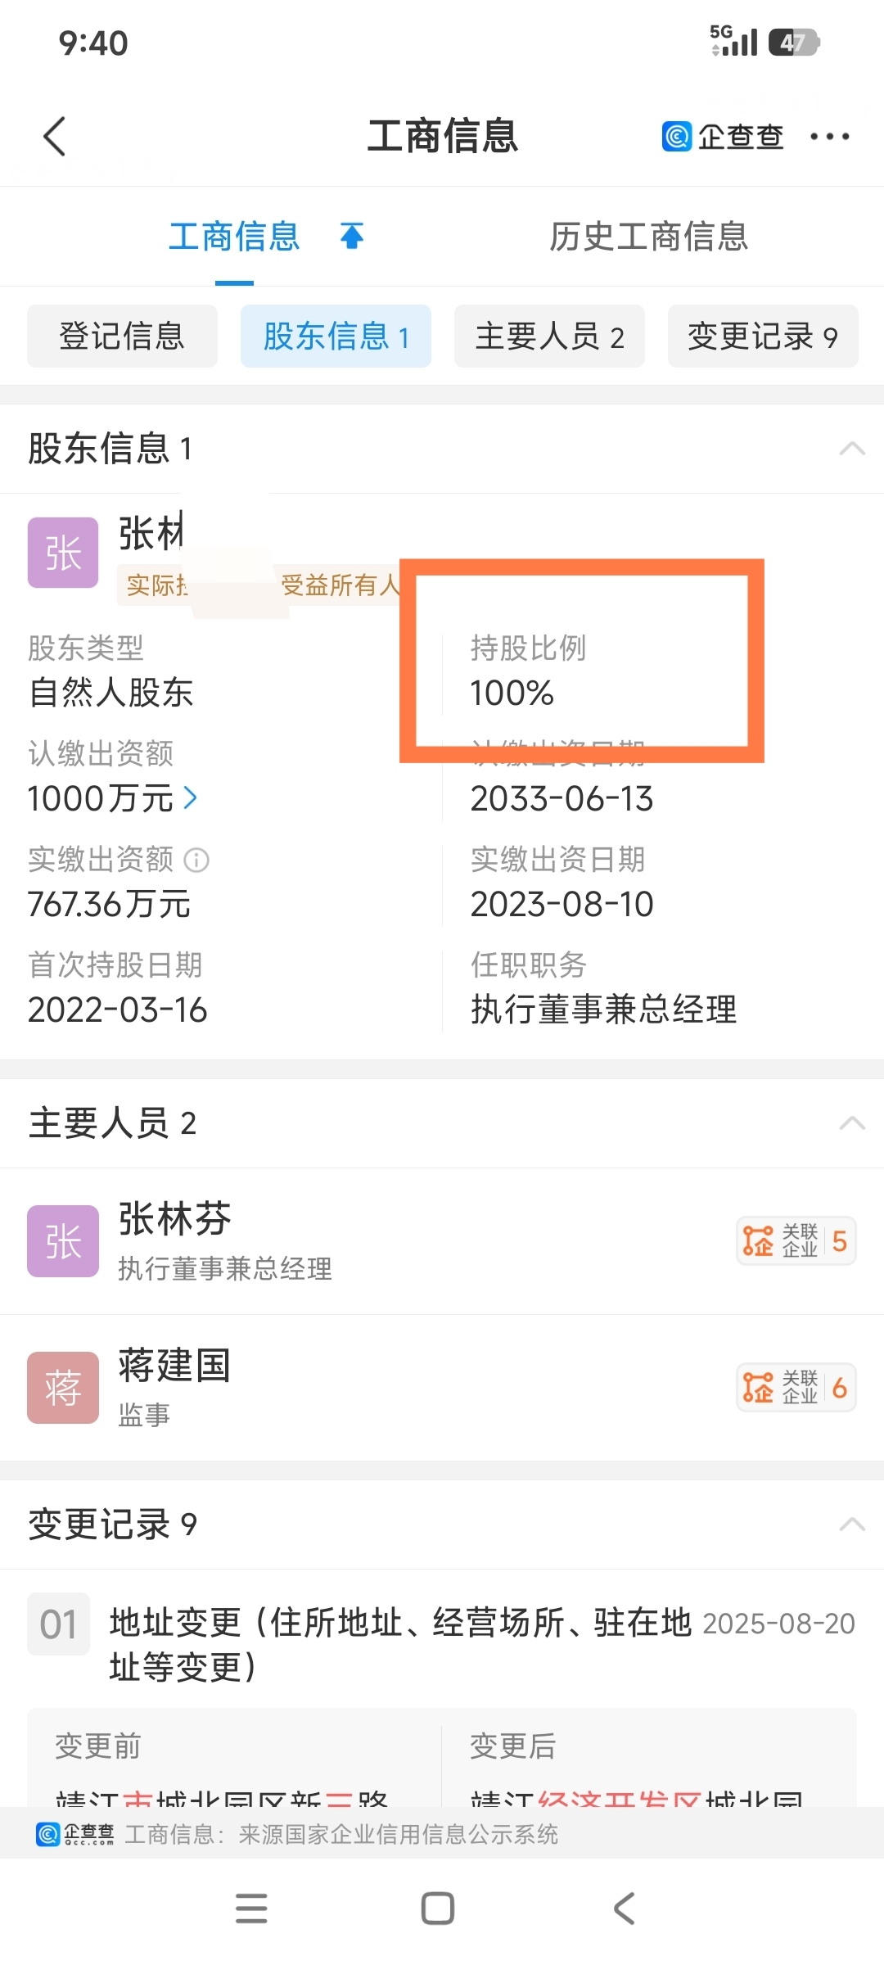Jump to 登记信息 section chip

(122, 337)
